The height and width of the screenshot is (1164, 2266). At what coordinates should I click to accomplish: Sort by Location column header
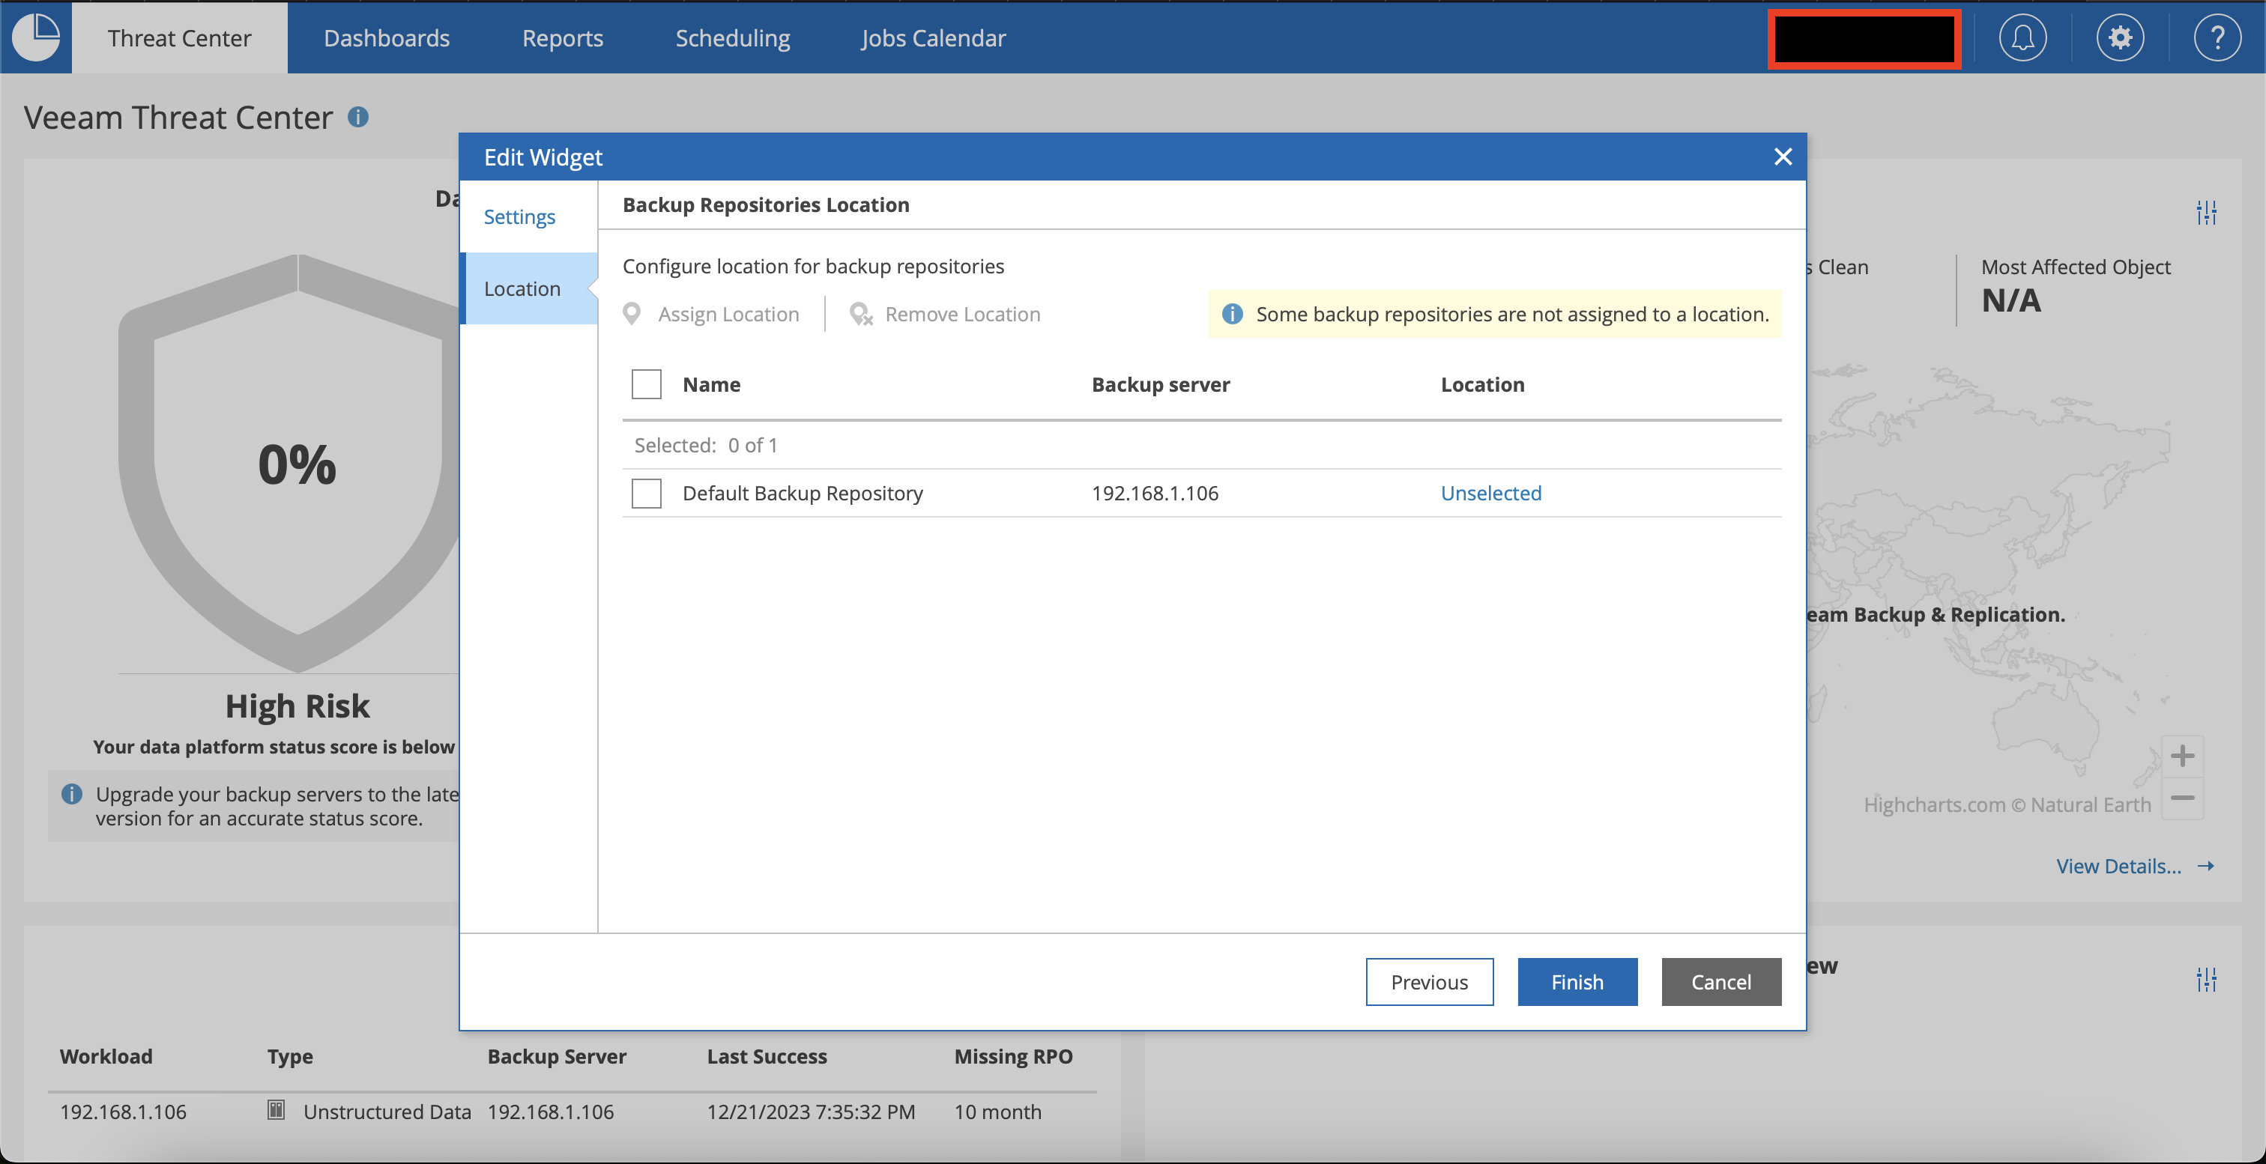click(1482, 384)
